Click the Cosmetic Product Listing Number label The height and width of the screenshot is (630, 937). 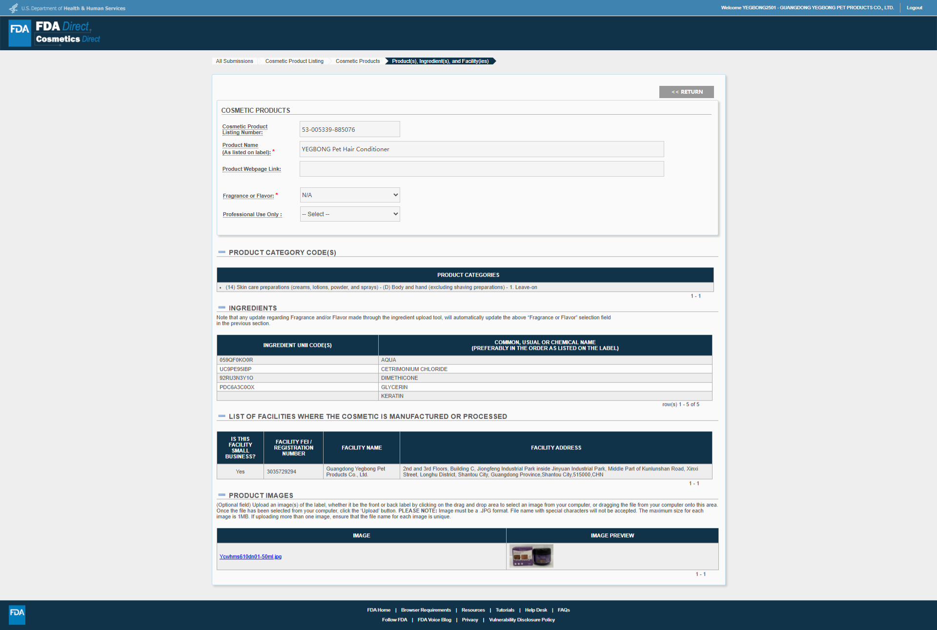point(245,129)
